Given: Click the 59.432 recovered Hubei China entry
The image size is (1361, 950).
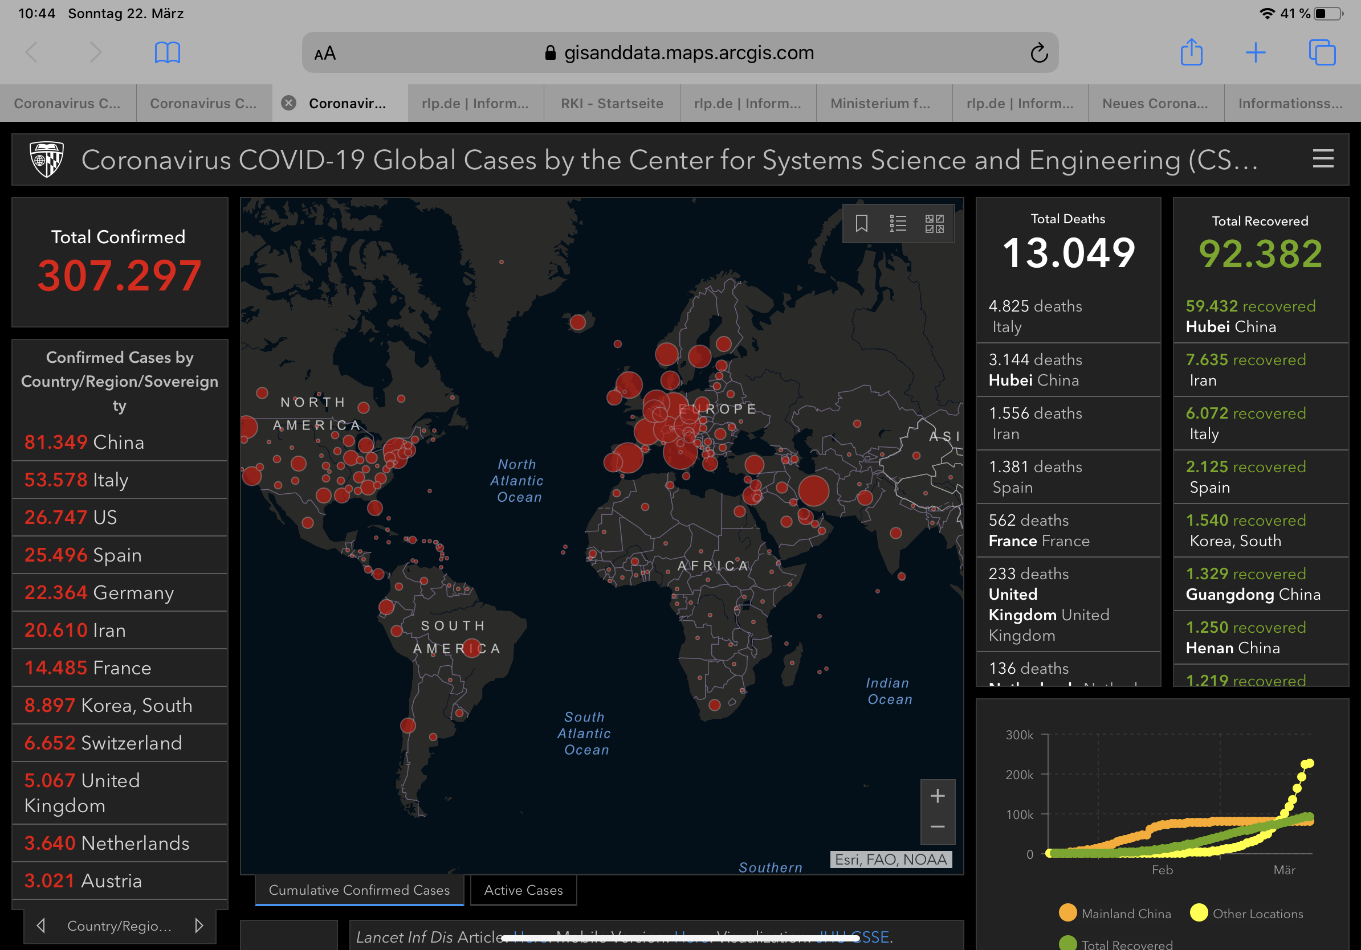Looking at the screenshot, I should (x=1261, y=316).
